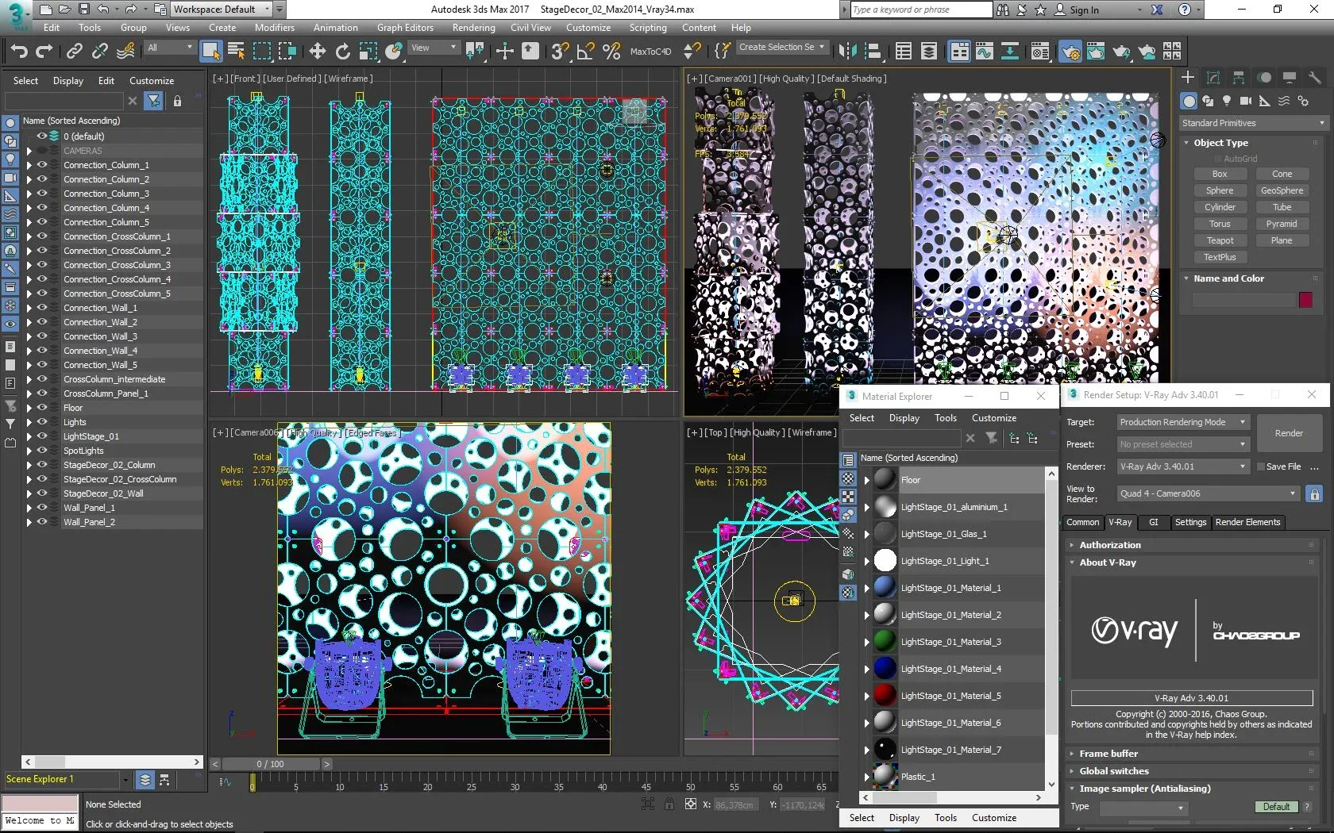This screenshot has height=833, width=1334.
Task: Switch to GI tab in Render Setup
Action: [x=1154, y=522]
